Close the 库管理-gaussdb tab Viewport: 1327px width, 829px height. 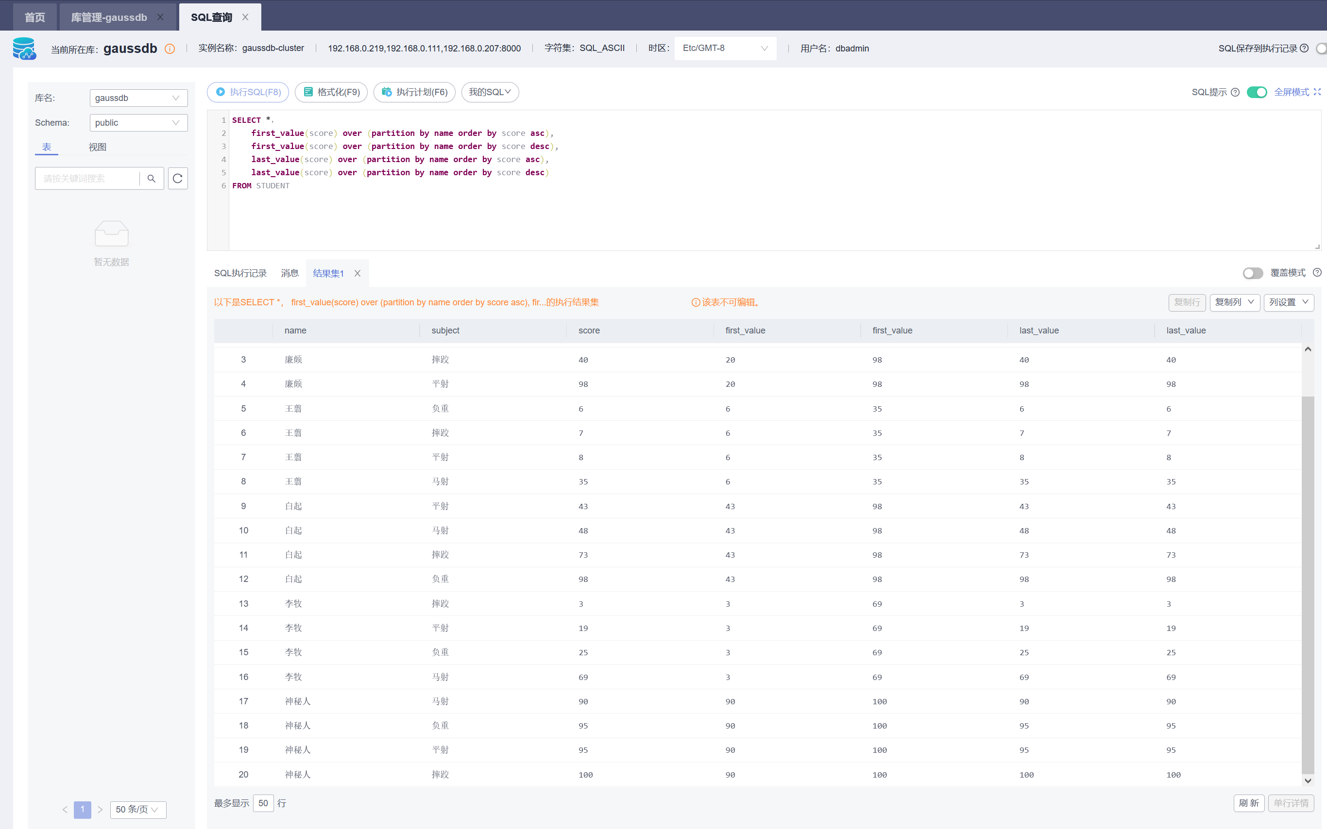[x=160, y=17]
